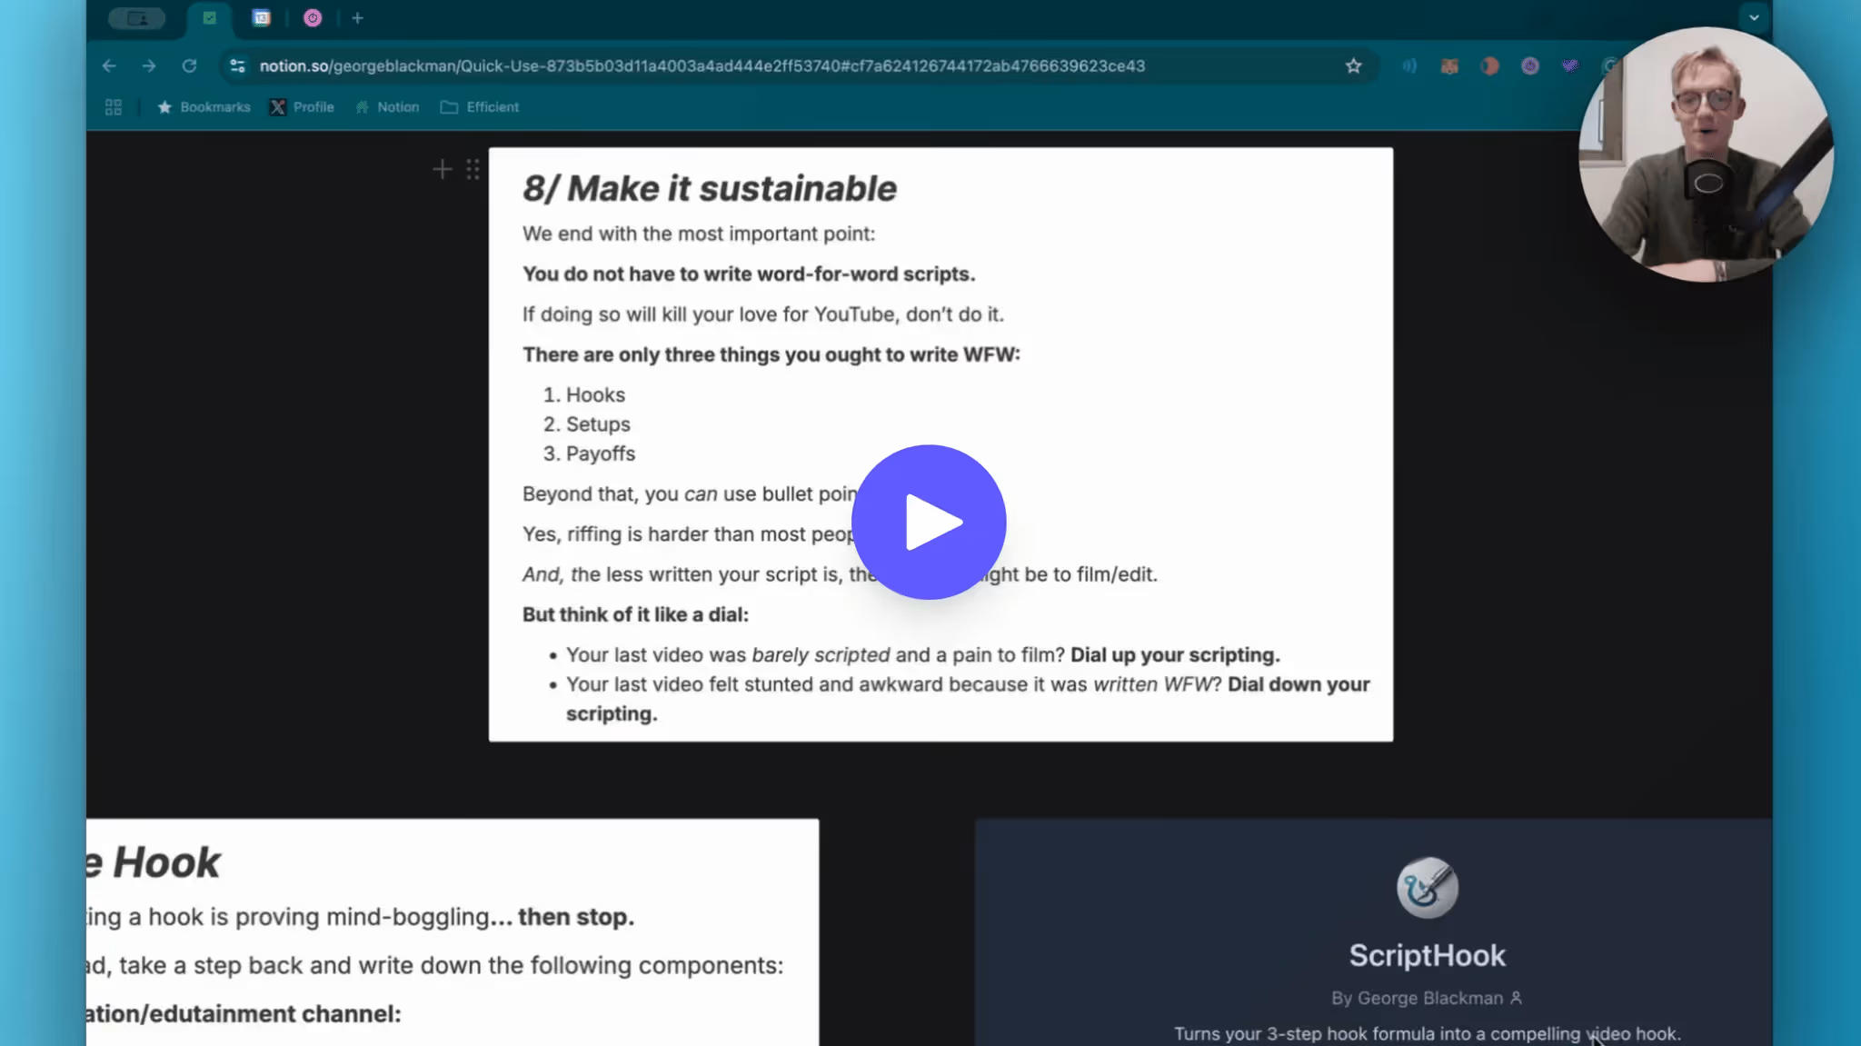Open the Efficient bookmarks folder
This screenshot has width=1861, height=1046.
click(480, 107)
